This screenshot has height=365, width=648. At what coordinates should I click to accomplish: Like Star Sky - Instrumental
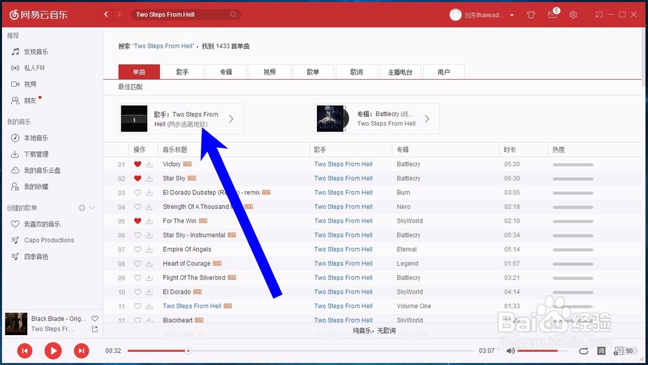(x=137, y=235)
